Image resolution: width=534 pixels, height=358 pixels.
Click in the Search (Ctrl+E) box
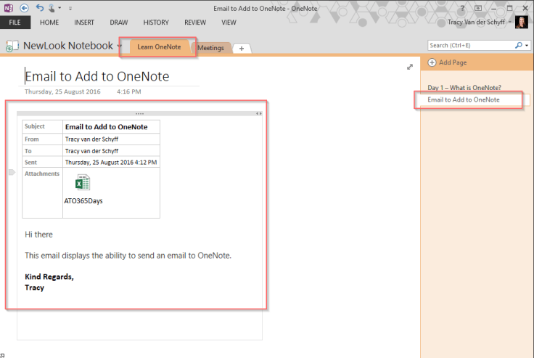(471, 45)
